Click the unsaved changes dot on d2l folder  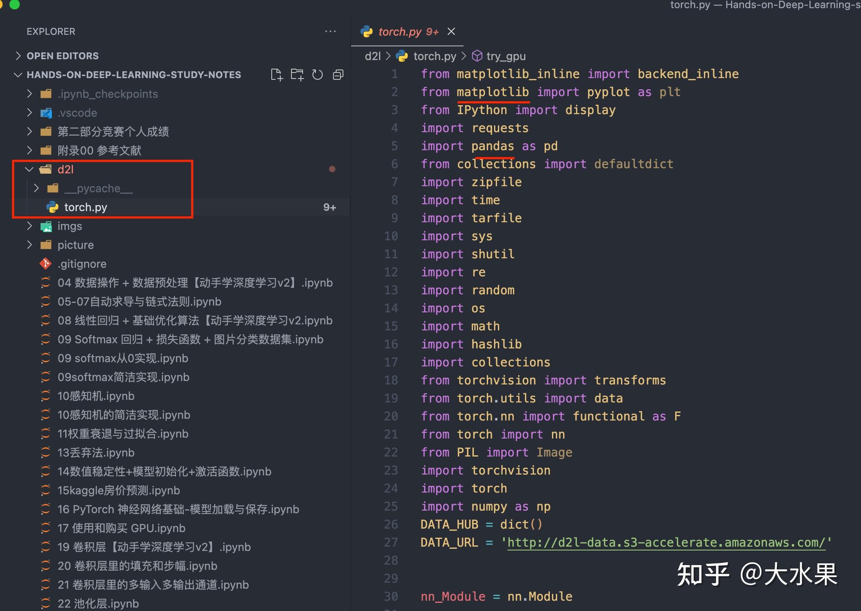click(x=332, y=169)
